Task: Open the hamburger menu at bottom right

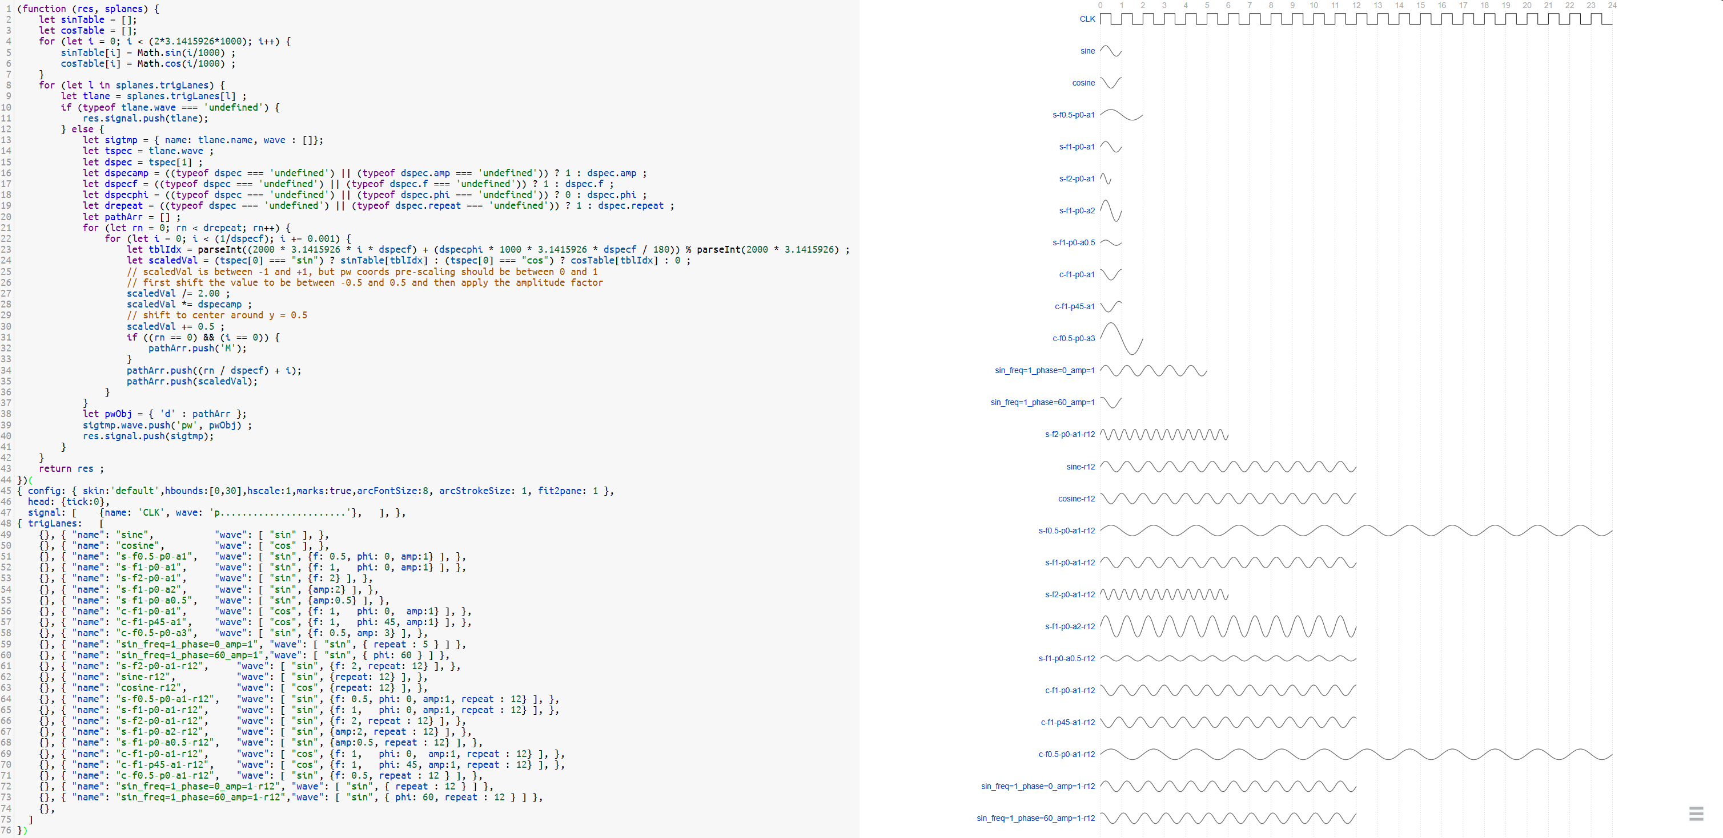Action: [x=1696, y=814]
